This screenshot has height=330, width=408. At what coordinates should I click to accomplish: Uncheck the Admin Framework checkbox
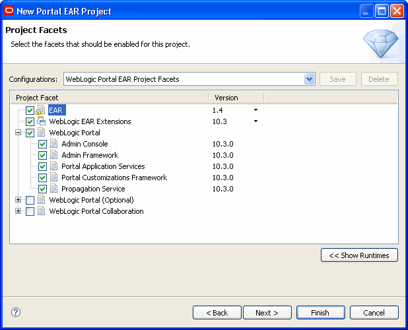click(42, 155)
